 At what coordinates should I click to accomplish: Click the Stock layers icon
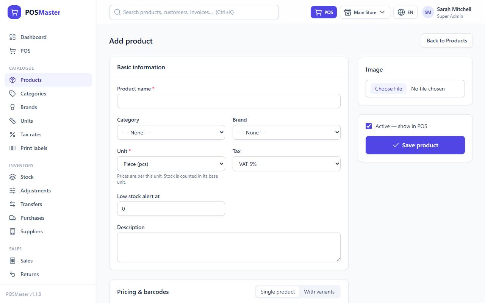(13, 177)
